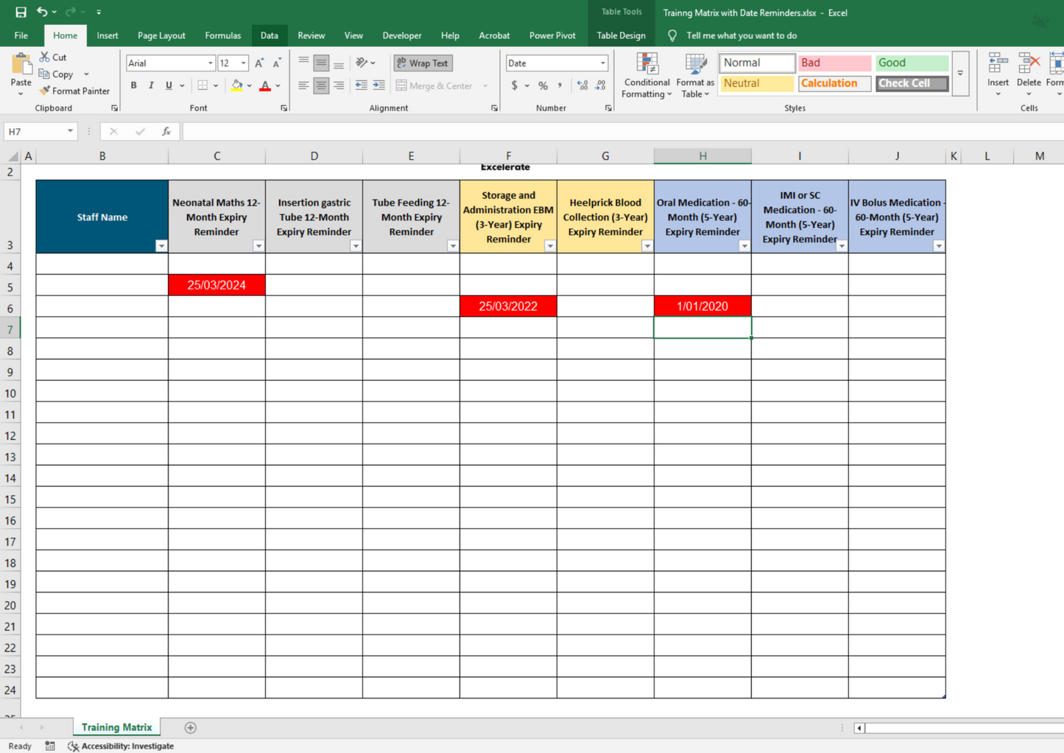Toggle Wrap Text on selected cell
1064x753 pixels.
pyautogui.click(x=423, y=63)
